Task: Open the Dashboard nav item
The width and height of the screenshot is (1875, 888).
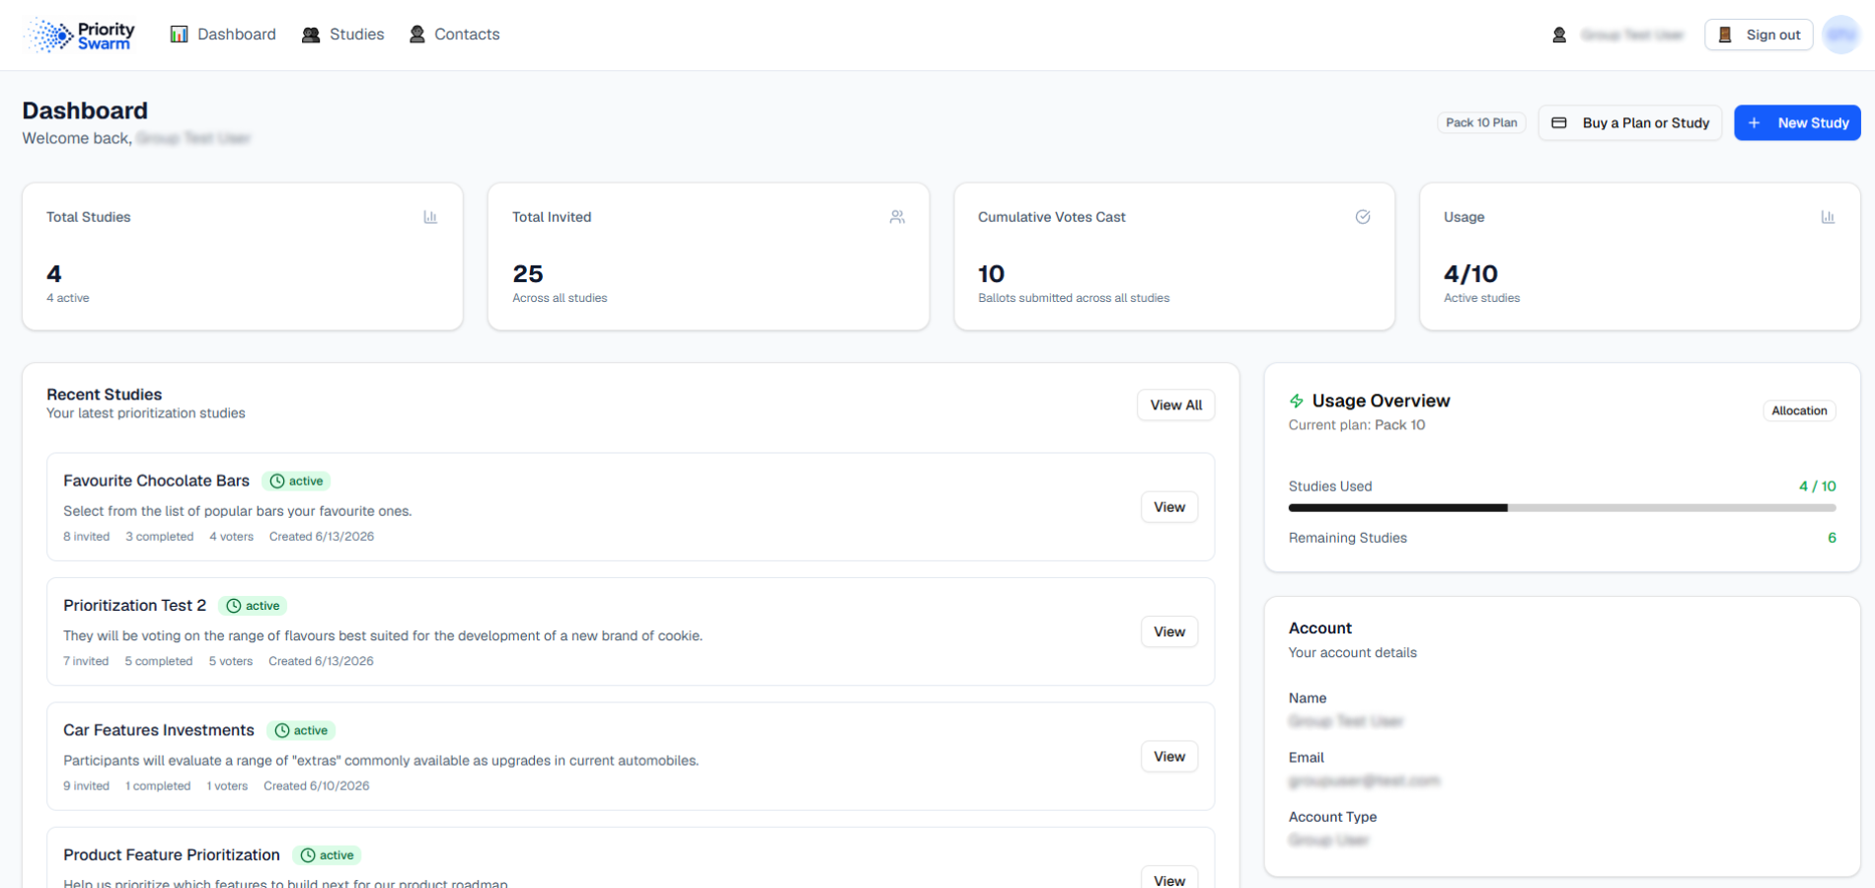Action: click(223, 35)
